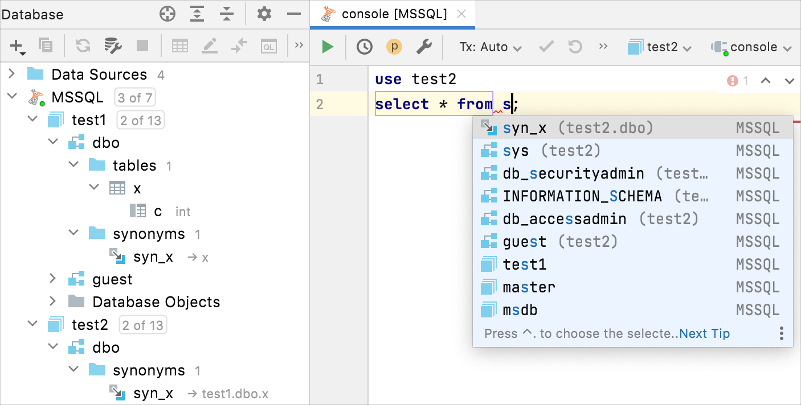This screenshot has width=801, height=405.
Task: Collapse the synonyms folder under test1
Action: tap(73, 233)
